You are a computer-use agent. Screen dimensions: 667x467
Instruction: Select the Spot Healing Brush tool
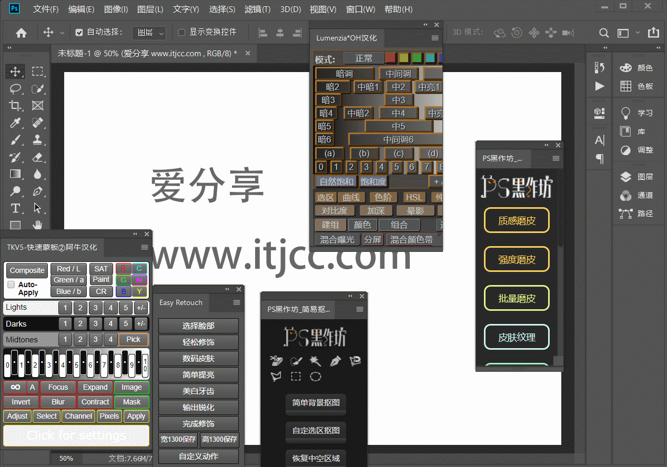pos(37,123)
